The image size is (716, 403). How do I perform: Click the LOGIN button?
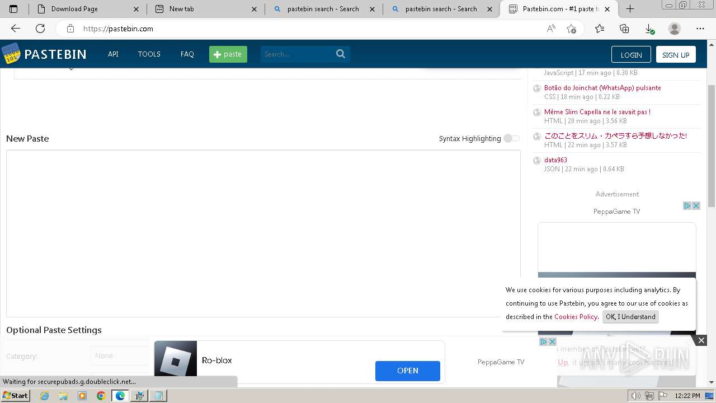[631, 54]
